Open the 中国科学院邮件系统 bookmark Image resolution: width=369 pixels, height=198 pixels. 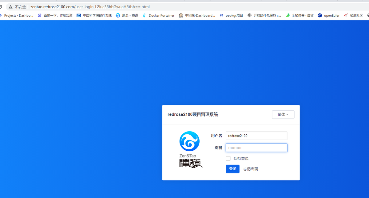tap(97, 15)
